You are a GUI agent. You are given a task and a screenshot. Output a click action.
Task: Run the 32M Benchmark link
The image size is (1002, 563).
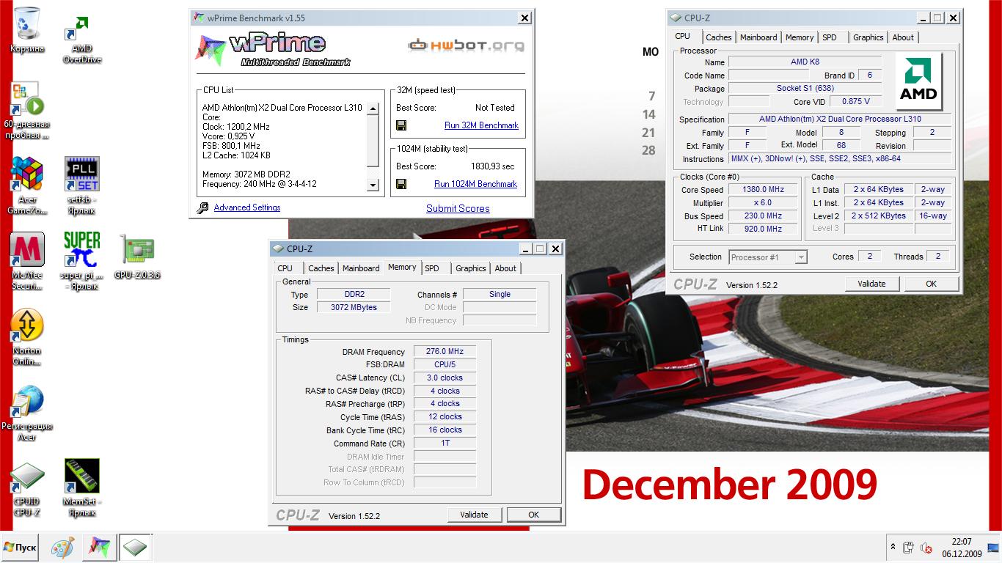point(481,125)
